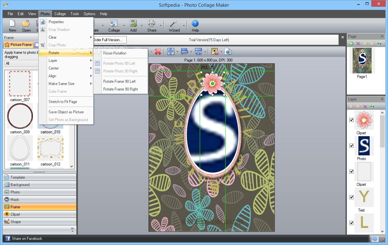Open the center alignment dropdown arrow

[x=177, y=52]
